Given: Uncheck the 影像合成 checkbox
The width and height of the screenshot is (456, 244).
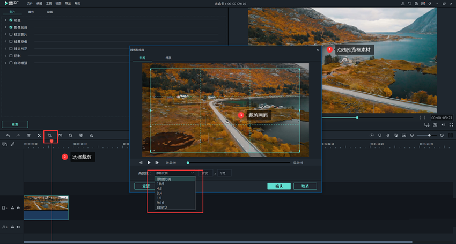Looking at the screenshot, I should click(x=11, y=27).
